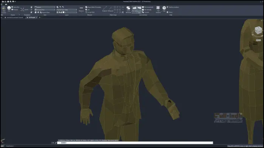264x148 pixels.
Task: Close the 3D People file tab
Action: point(37,17)
